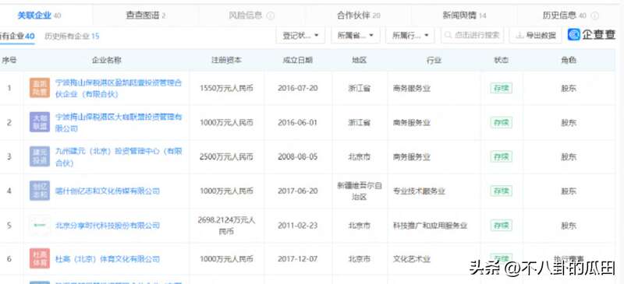
Task: Open the 登记状态 filter dropdown
Action: pyautogui.click(x=300, y=35)
